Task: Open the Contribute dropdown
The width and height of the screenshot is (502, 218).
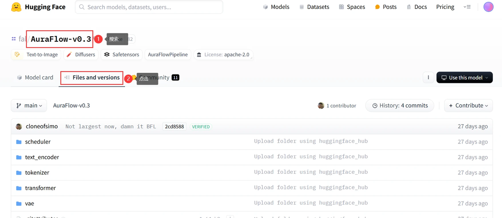Action: click(x=468, y=106)
